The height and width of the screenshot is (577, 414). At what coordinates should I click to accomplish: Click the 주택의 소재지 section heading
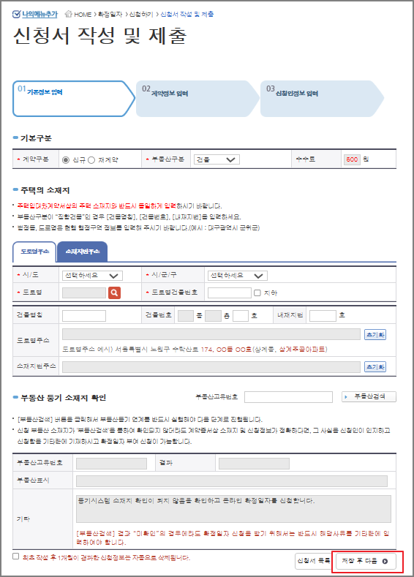[45, 190]
